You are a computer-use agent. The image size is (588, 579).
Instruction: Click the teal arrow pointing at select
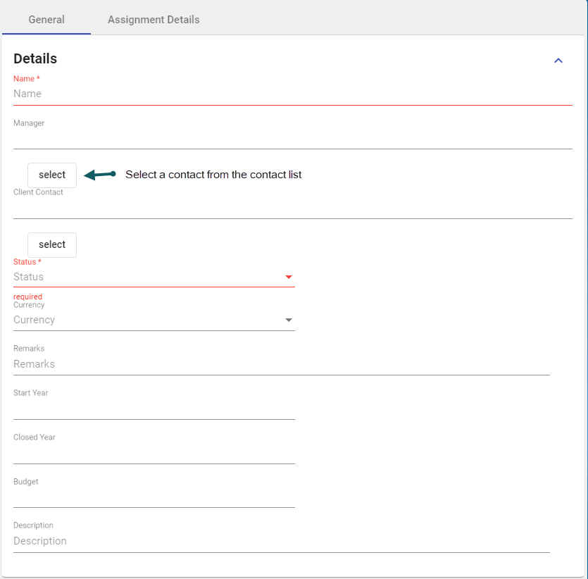click(x=99, y=175)
